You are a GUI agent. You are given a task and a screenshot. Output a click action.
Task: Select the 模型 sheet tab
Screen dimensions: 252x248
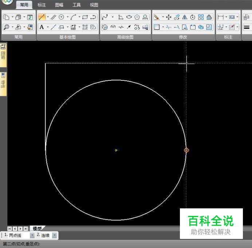click(x=37, y=228)
